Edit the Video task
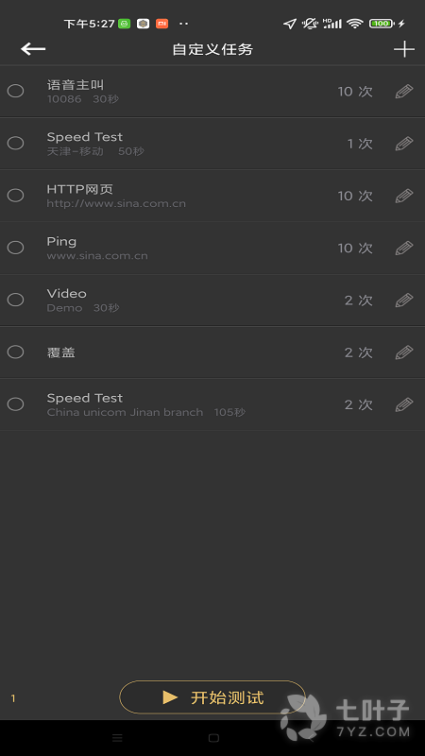Screen dimensions: 425x756 (404, 300)
